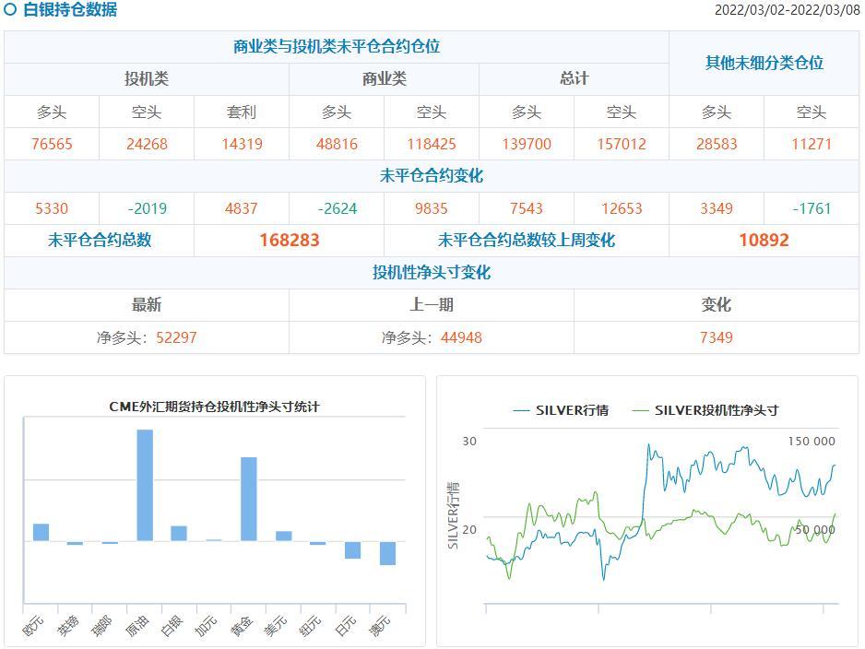865x649 pixels.
Task: Click the latest 净多头 value 52297
Action: click(176, 337)
